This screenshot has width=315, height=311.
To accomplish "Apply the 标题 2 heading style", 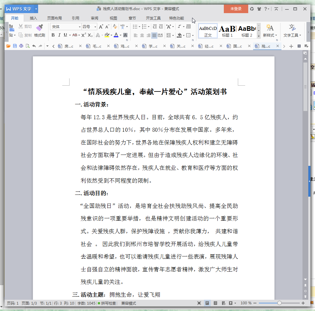I will tap(247, 31).
